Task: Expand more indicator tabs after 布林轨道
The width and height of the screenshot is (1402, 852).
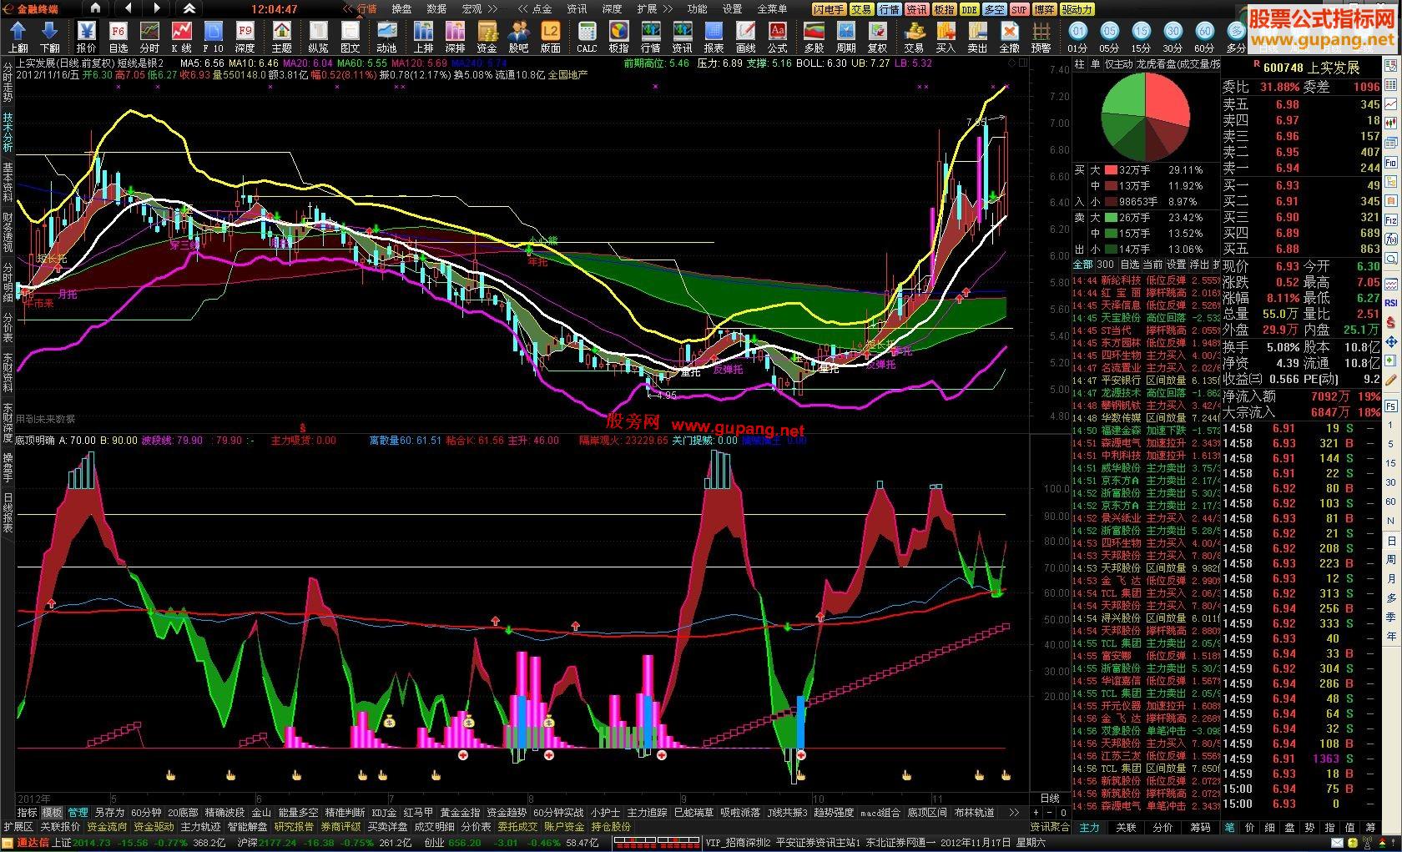Action: coord(1014,812)
